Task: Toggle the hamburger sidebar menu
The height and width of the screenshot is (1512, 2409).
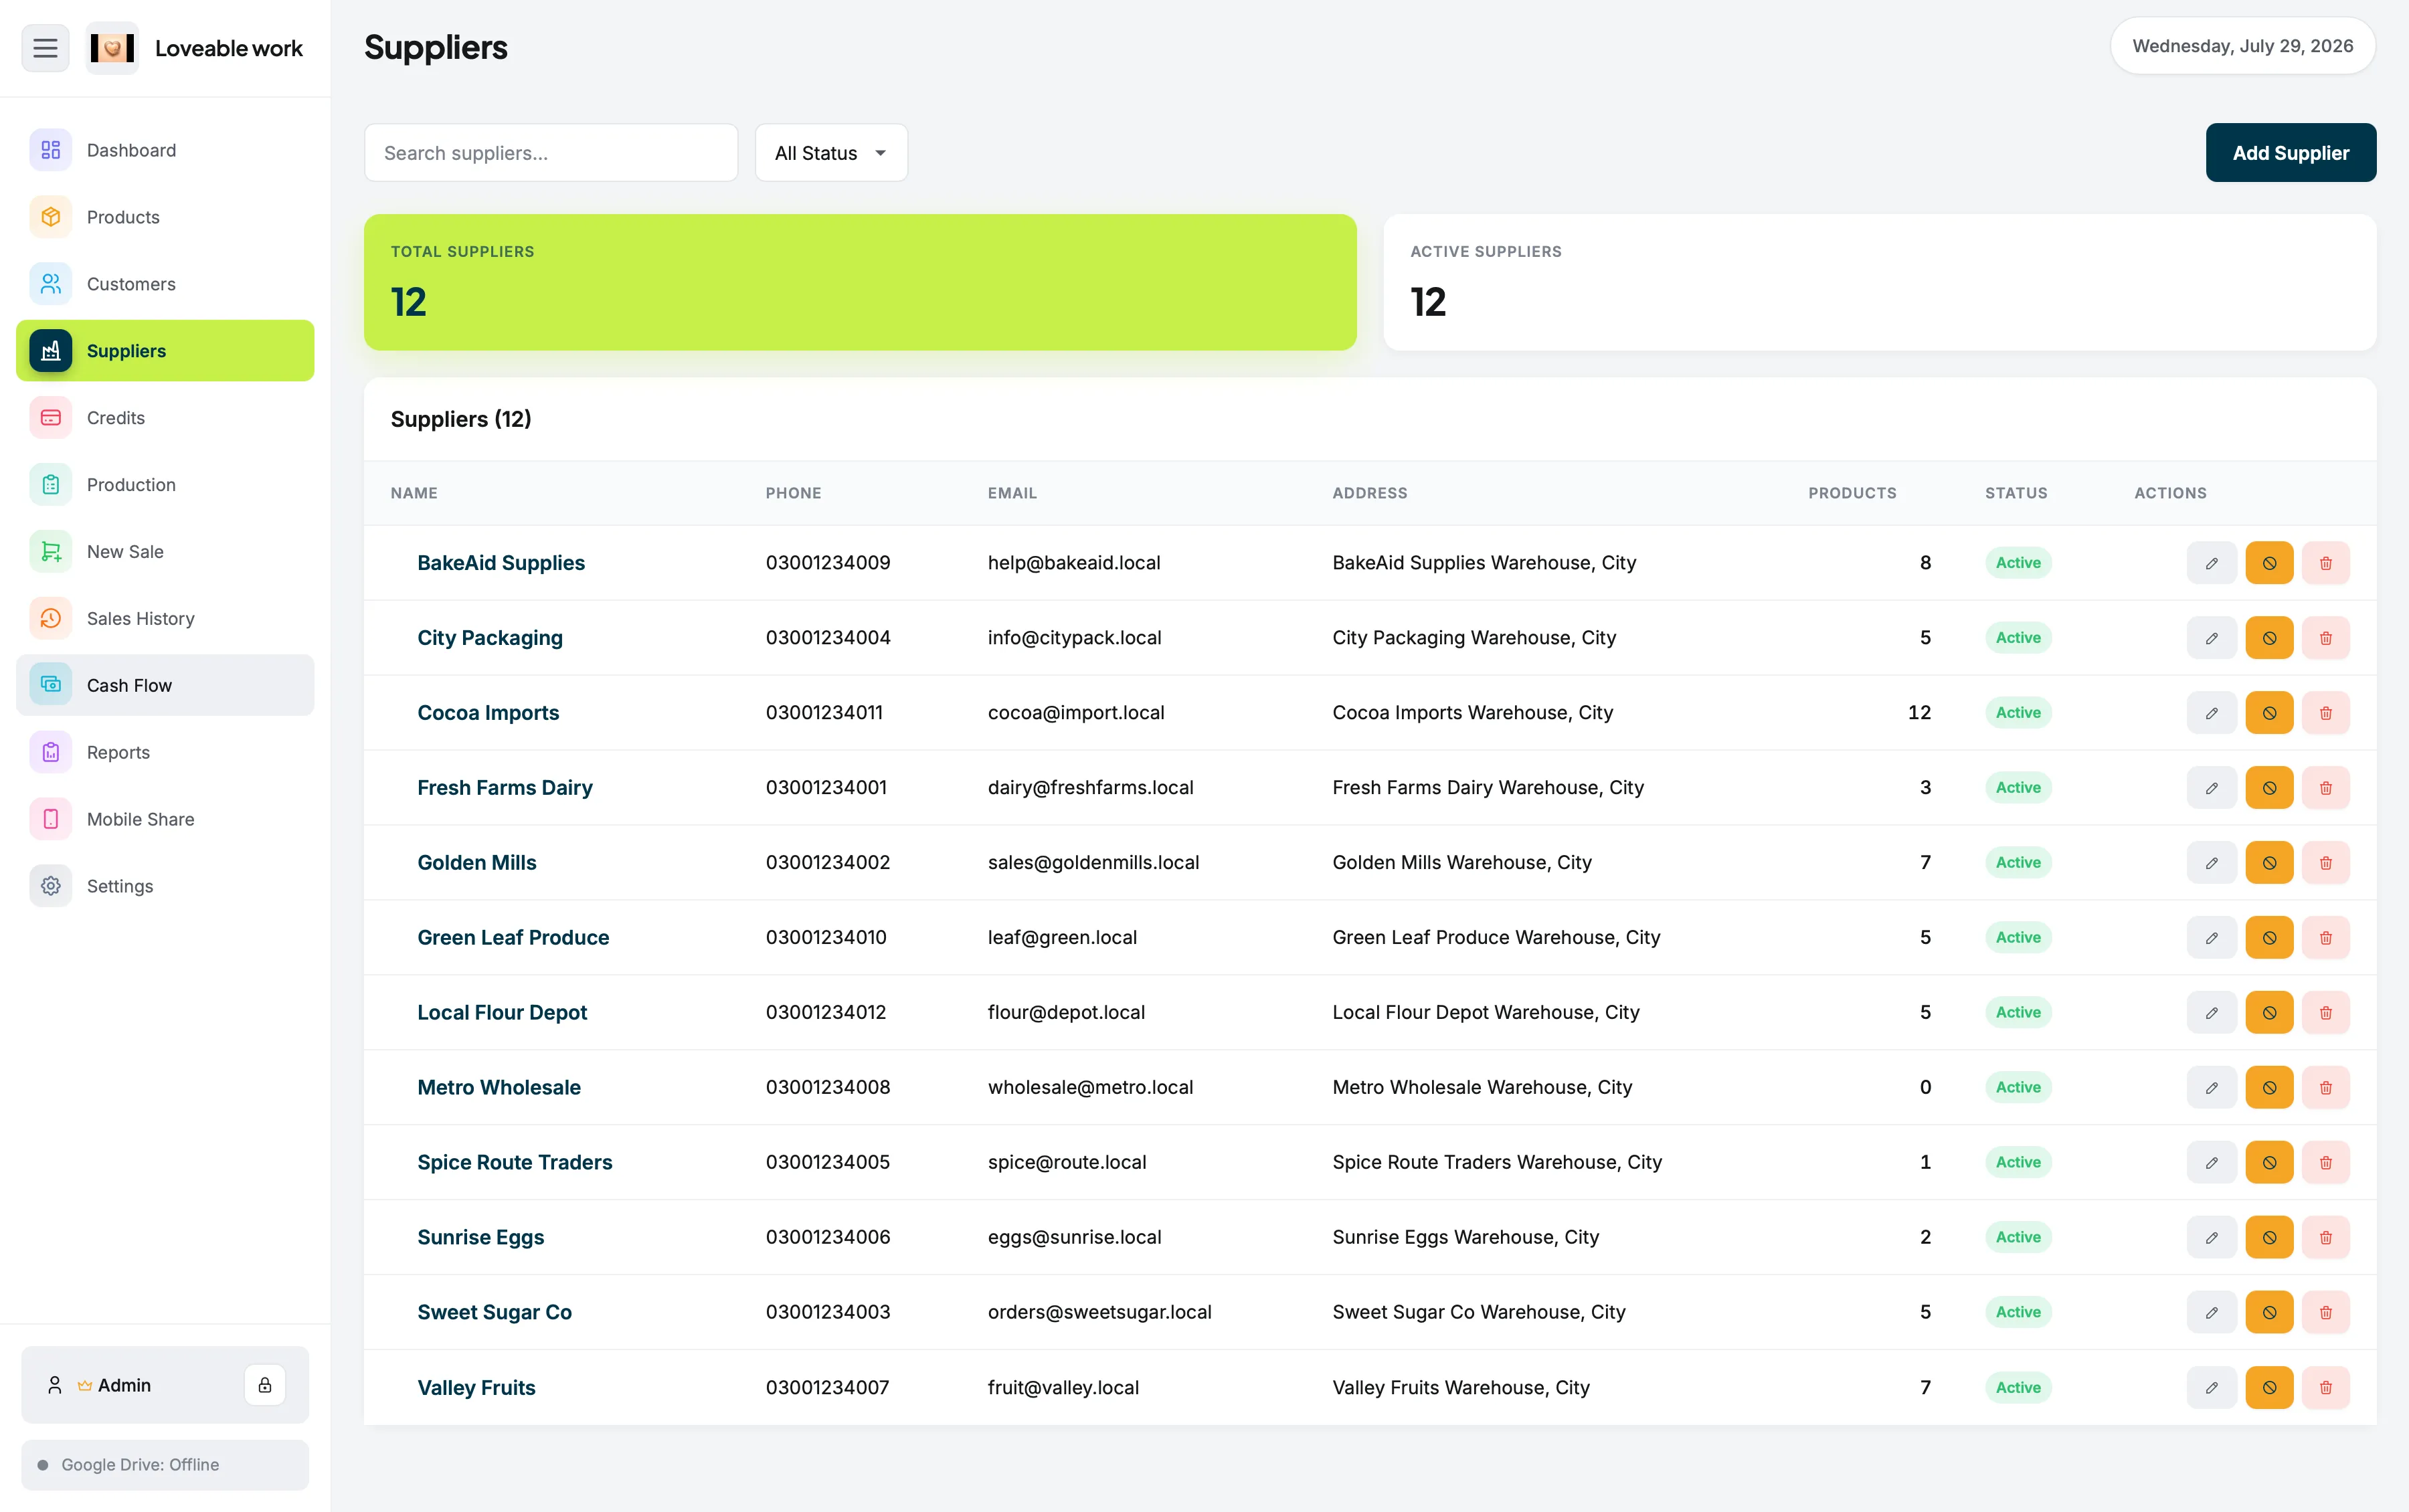Action: point(45,48)
